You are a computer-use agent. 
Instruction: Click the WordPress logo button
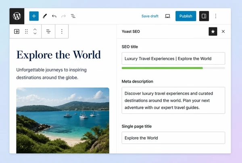coord(17,16)
